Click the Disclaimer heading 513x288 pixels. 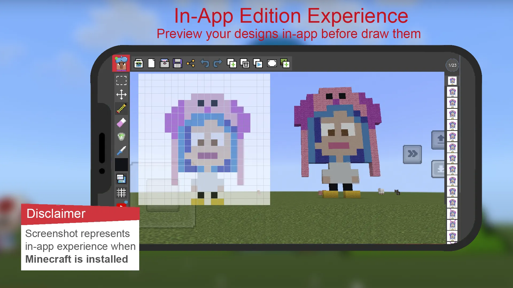[56, 214]
